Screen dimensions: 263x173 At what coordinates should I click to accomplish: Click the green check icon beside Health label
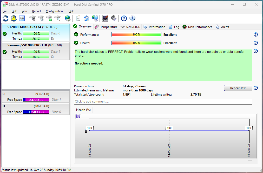(76, 43)
